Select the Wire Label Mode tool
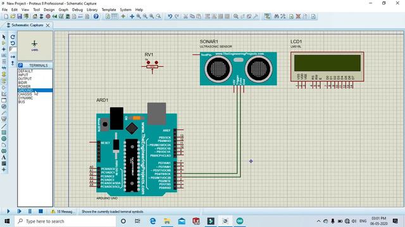Viewport: 405px width, 227px height. [4, 55]
